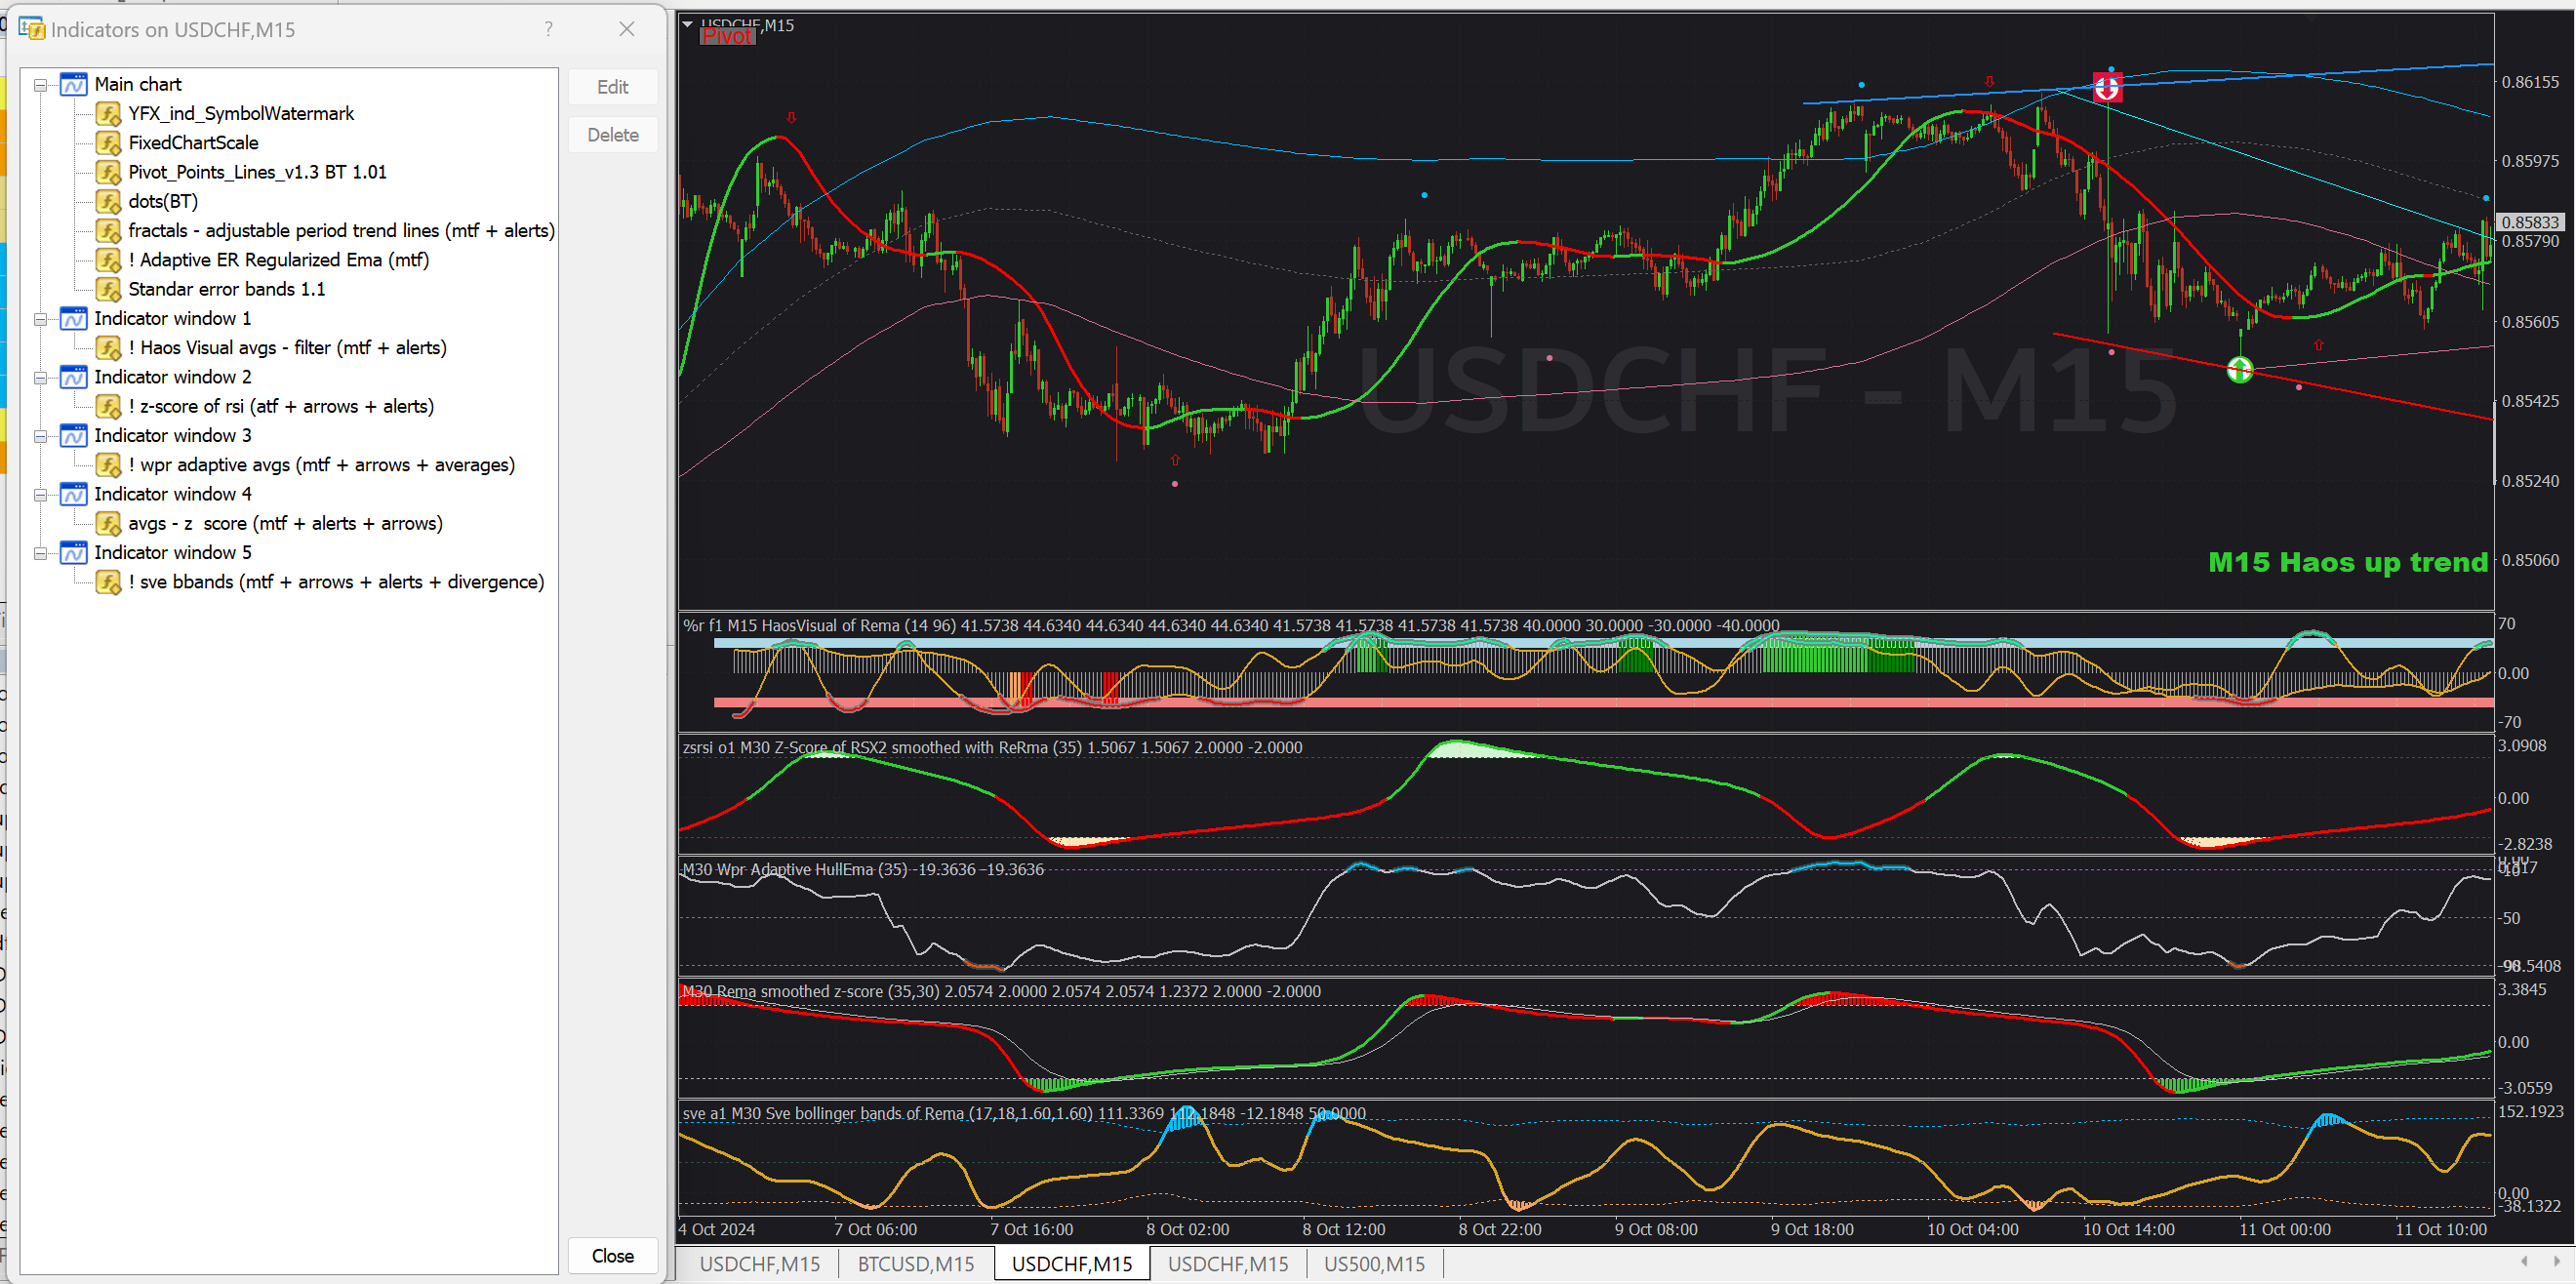This screenshot has width=2576, height=1284.
Task: Collapse the Indicator window 1 node
Action: (x=40, y=319)
